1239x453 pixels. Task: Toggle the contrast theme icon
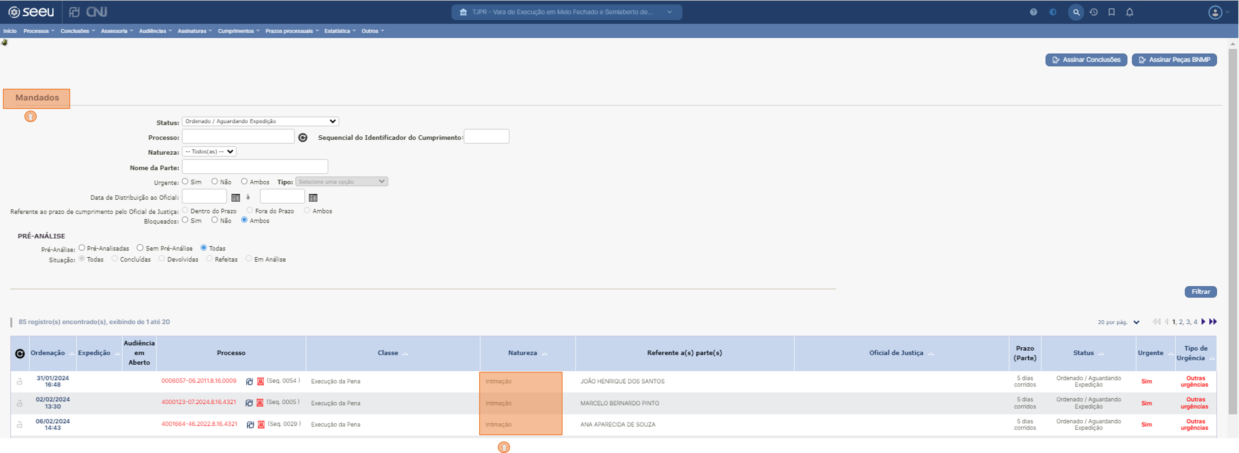tap(1053, 12)
